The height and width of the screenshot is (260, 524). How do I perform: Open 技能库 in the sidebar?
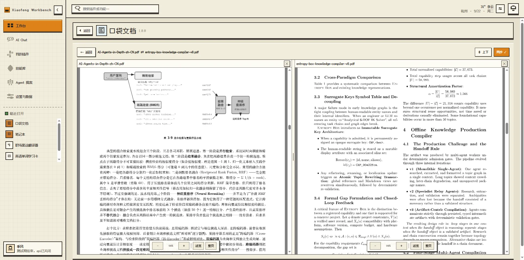pos(33,68)
